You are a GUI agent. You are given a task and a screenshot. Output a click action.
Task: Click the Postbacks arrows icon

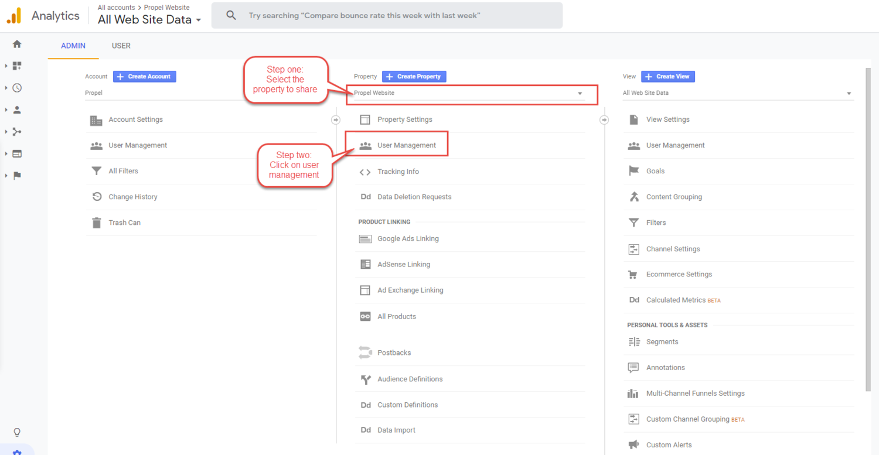tap(365, 353)
